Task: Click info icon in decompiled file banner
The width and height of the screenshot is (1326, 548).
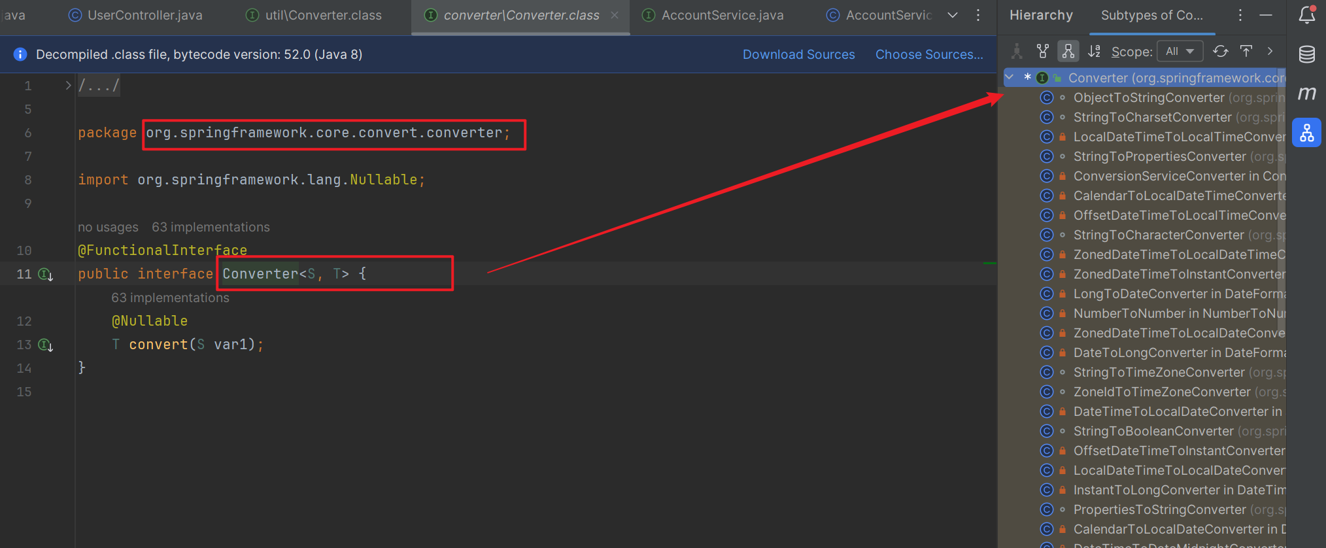Action: pyautogui.click(x=20, y=54)
